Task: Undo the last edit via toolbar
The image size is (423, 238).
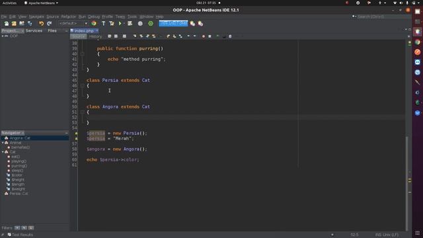Action: (x=41, y=24)
